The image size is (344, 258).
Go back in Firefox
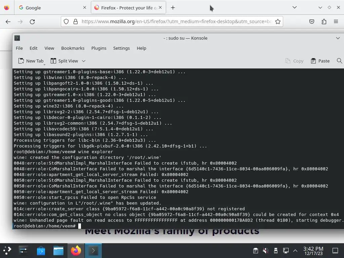point(8,21)
